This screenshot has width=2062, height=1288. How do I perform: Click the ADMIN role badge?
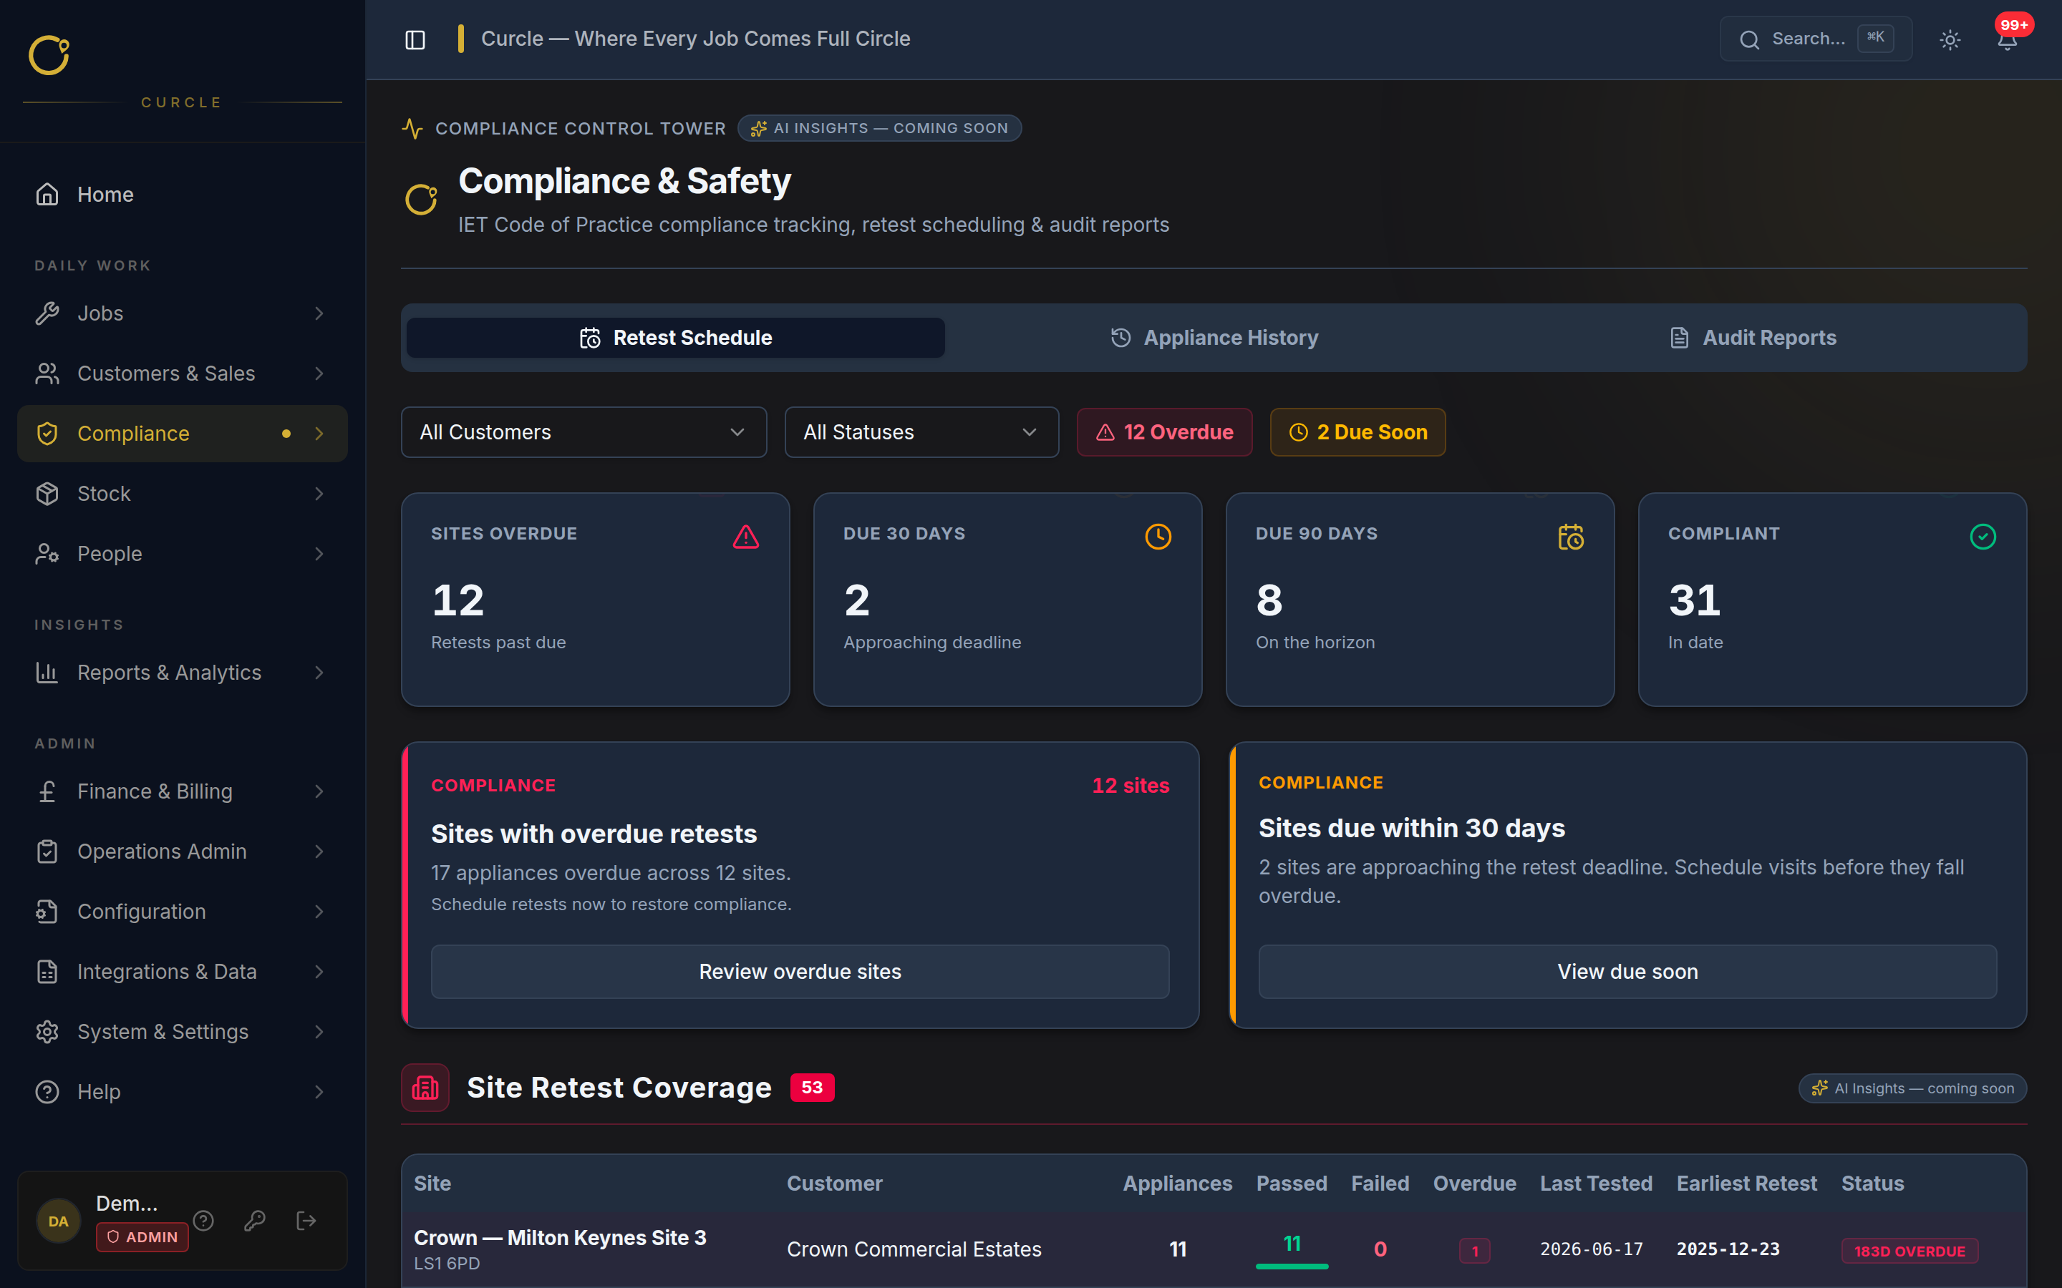(142, 1237)
